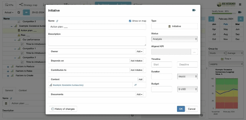Click Add initiative in Depends on row
This screenshot has width=246, height=120.
pyautogui.click(x=136, y=61)
